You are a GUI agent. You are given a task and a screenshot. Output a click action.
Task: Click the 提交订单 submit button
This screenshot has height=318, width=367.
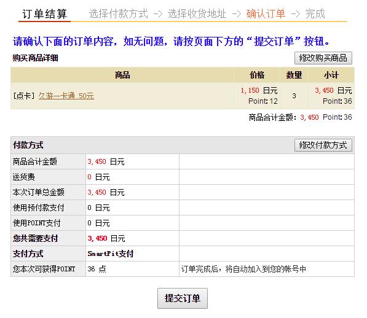click(183, 298)
